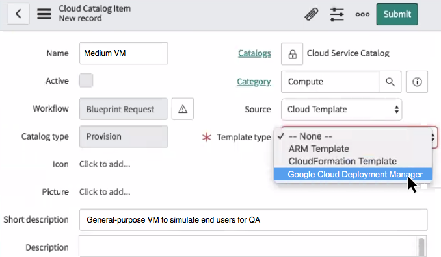Screen dimensions: 441x257
Task: Edit the Name field Medium VM
Action: [x=124, y=53]
